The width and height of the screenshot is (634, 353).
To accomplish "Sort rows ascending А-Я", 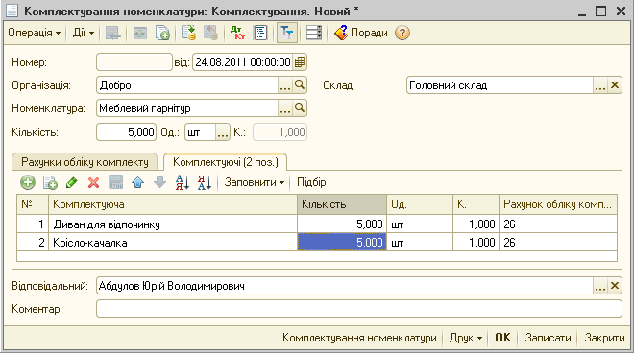I will click(183, 182).
